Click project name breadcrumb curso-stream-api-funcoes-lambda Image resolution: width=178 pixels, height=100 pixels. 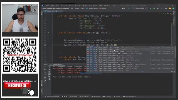[x=55, y=8]
